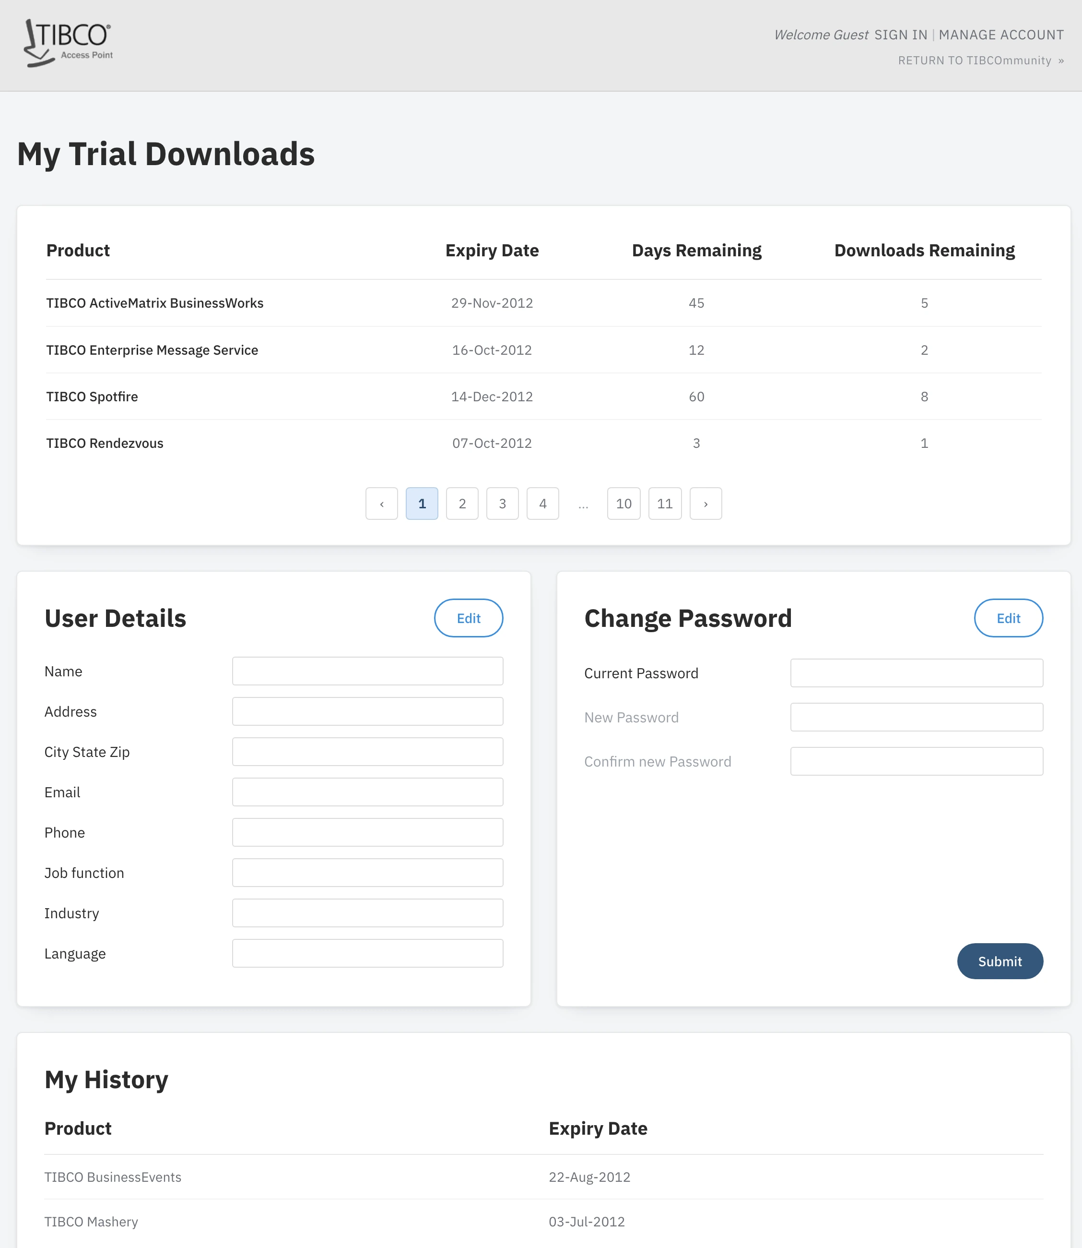Click the My Trial Downloads page heading

[166, 154]
